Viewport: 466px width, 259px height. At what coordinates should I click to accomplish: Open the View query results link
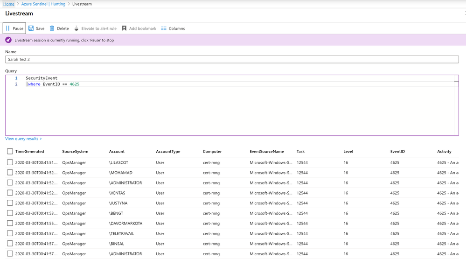(23, 139)
